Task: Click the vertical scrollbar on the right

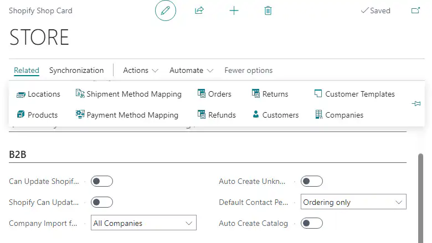Action: point(420,193)
